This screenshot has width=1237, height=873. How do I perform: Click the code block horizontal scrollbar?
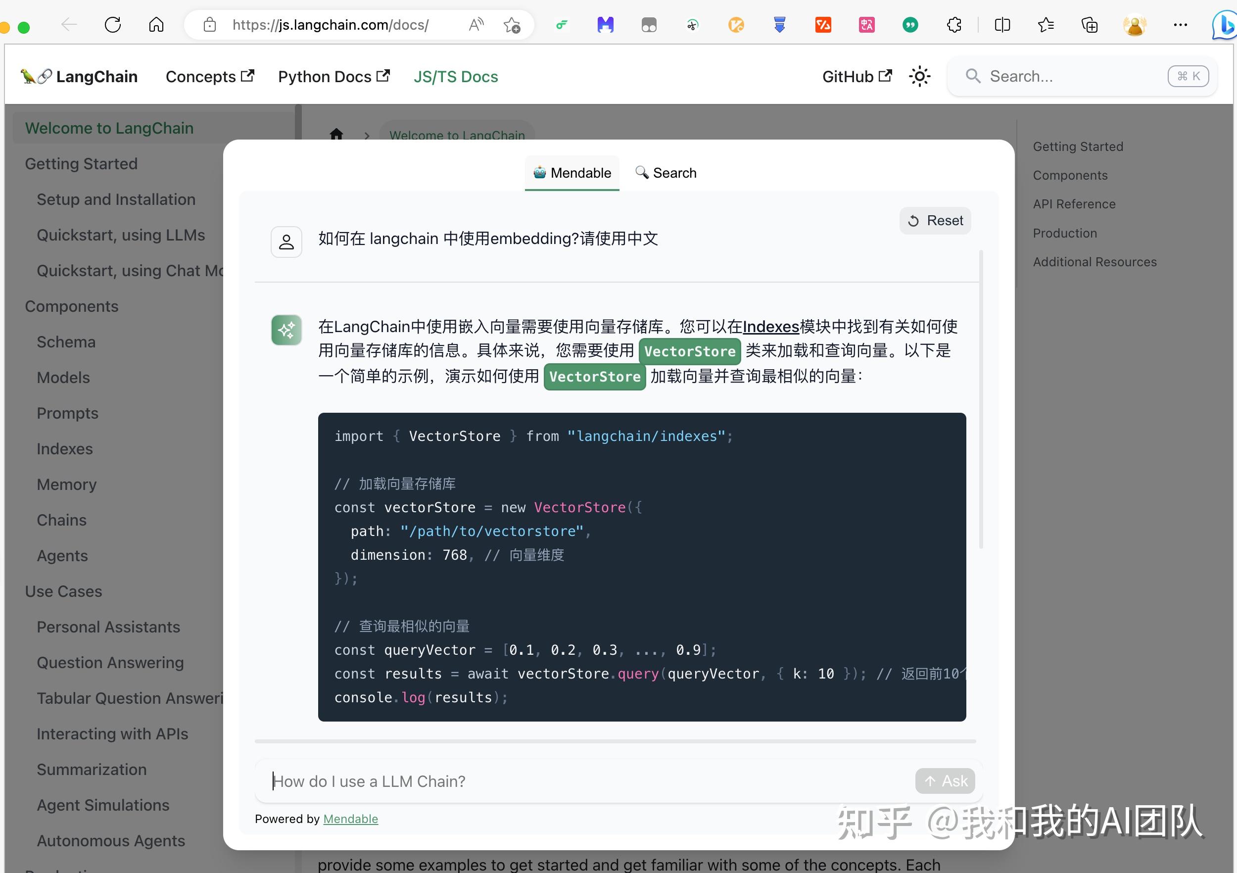tap(615, 741)
